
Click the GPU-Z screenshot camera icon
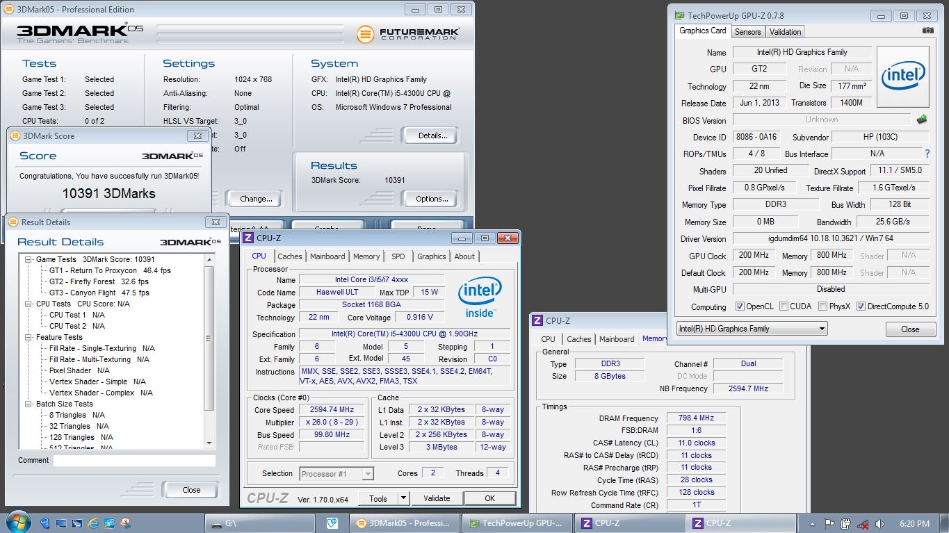[927, 31]
